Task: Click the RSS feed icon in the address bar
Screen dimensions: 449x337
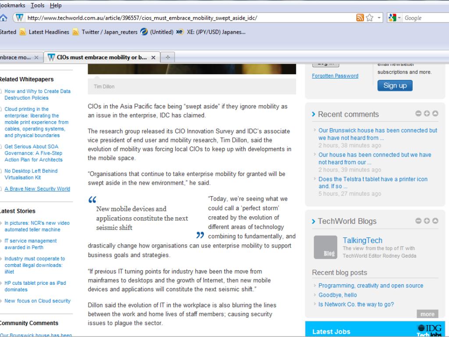Action: click(360, 18)
